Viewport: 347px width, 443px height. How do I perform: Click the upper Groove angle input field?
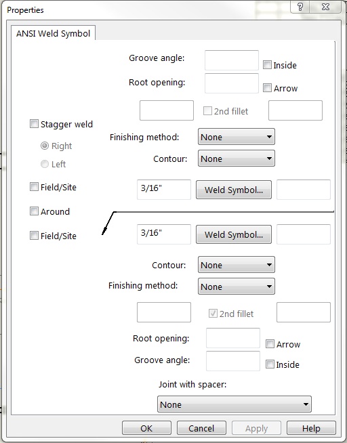[x=231, y=60]
